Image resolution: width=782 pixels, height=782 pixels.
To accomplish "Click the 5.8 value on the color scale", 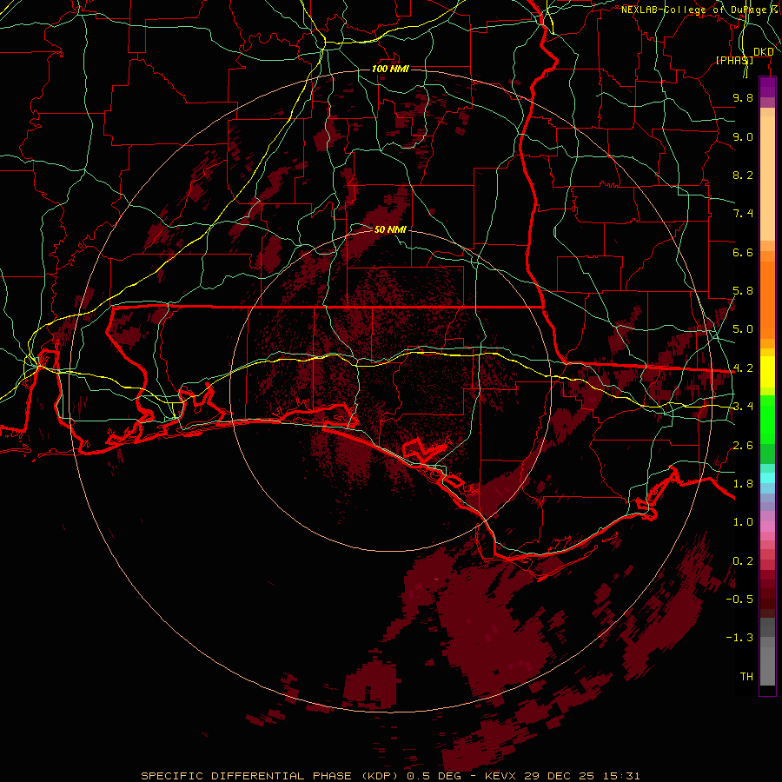I will (743, 291).
